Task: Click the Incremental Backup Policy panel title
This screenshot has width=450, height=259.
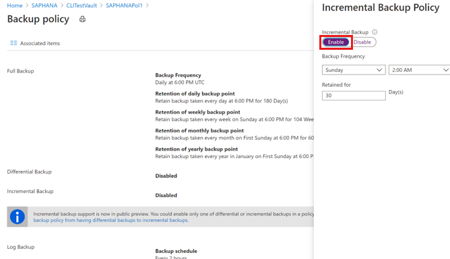Action: point(381,7)
